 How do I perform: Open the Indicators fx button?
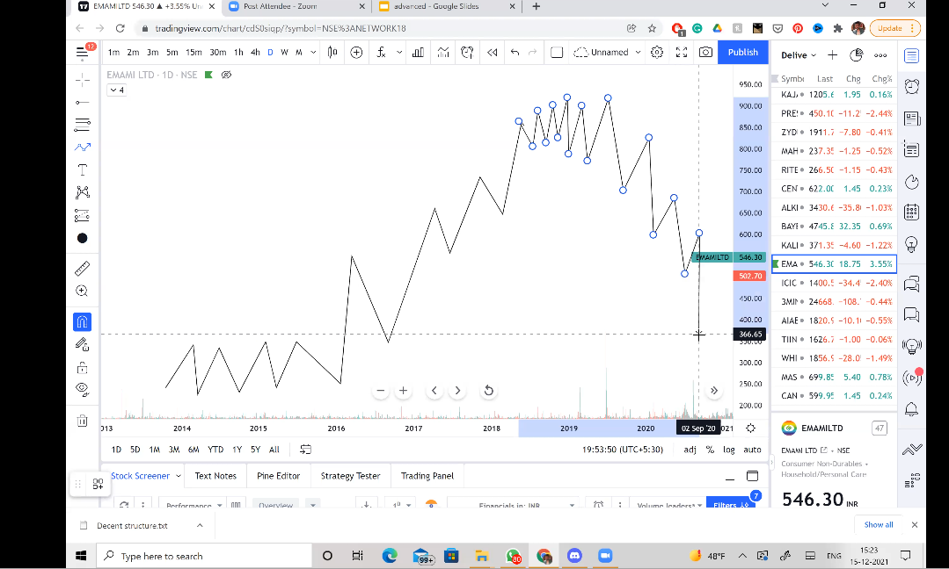(x=381, y=52)
